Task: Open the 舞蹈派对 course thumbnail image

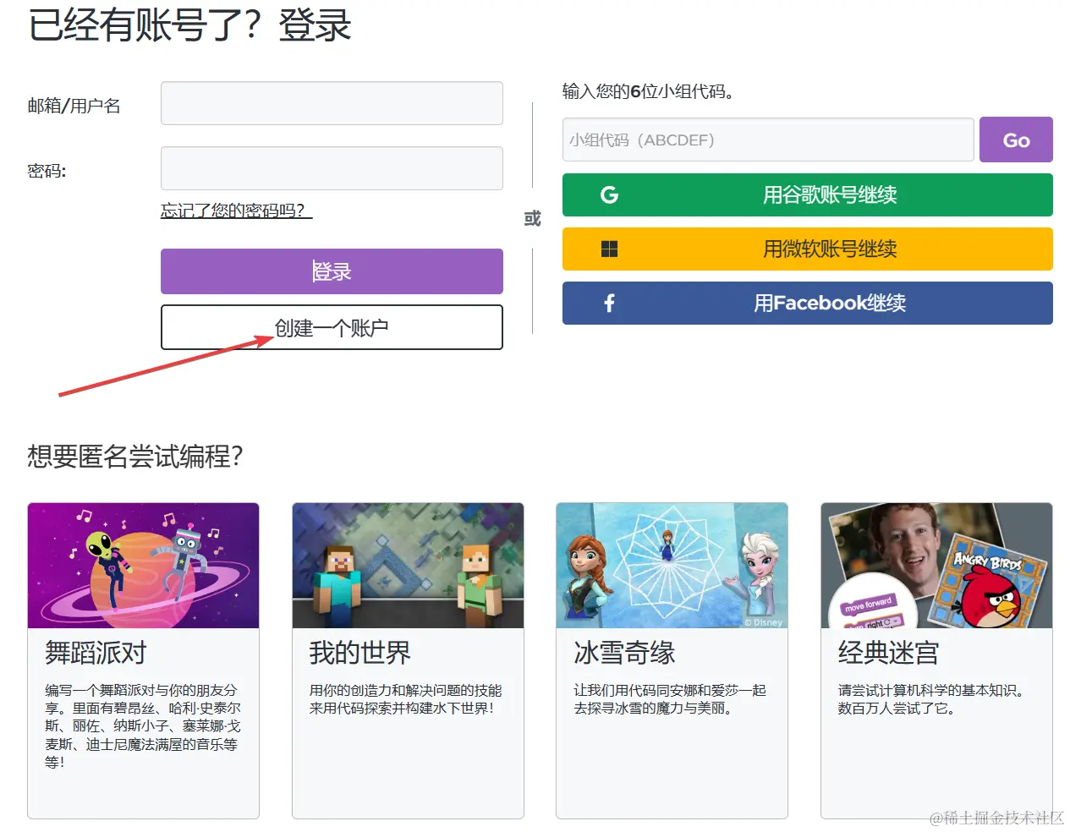Action: tap(143, 565)
